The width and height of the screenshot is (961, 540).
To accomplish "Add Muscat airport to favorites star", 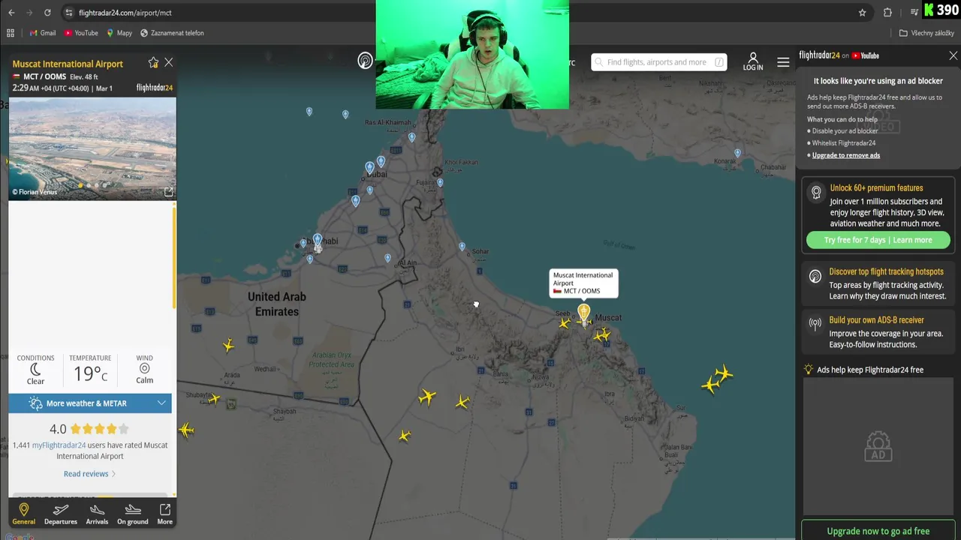I will pos(153,63).
